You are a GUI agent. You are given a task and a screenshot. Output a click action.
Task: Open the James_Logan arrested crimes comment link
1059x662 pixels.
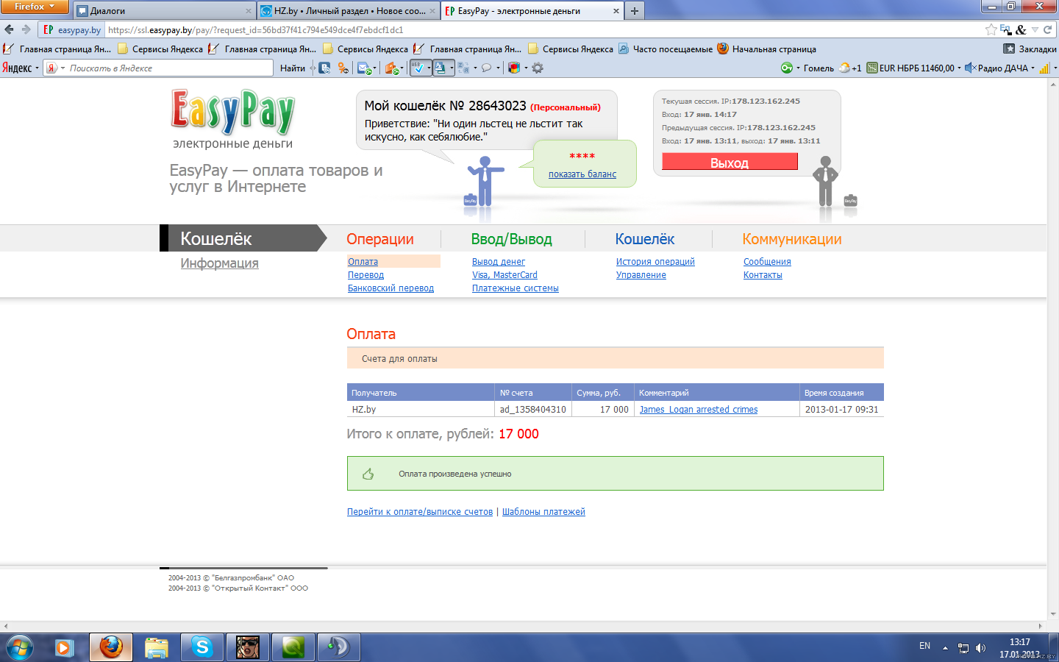pyautogui.click(x=699, y=410)
